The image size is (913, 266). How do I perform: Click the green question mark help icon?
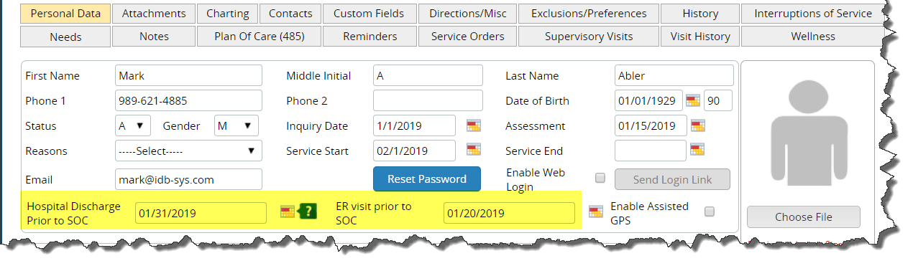(x=307, y=212)
